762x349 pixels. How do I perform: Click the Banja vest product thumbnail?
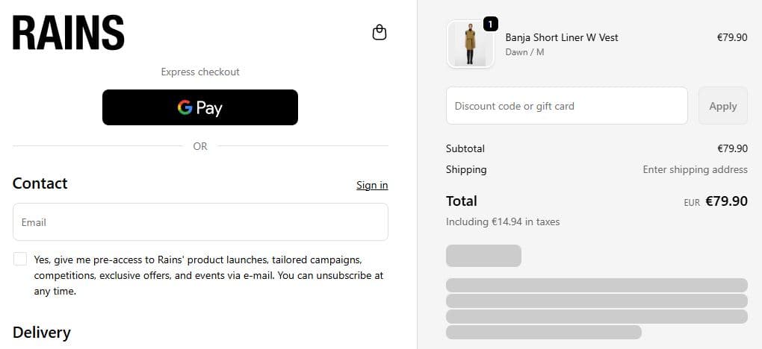click(470, 45)
